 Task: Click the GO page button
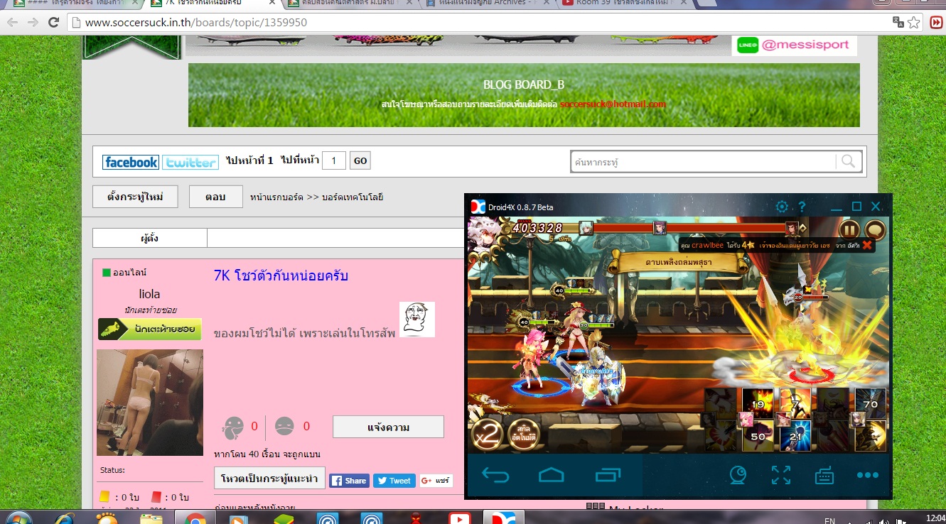(360, 160)
